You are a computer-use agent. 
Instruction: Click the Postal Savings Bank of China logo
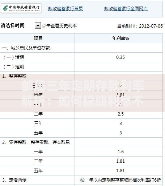pos(21,8)
